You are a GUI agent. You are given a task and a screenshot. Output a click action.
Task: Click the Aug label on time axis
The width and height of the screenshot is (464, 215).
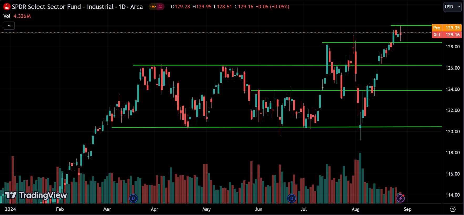355,209
